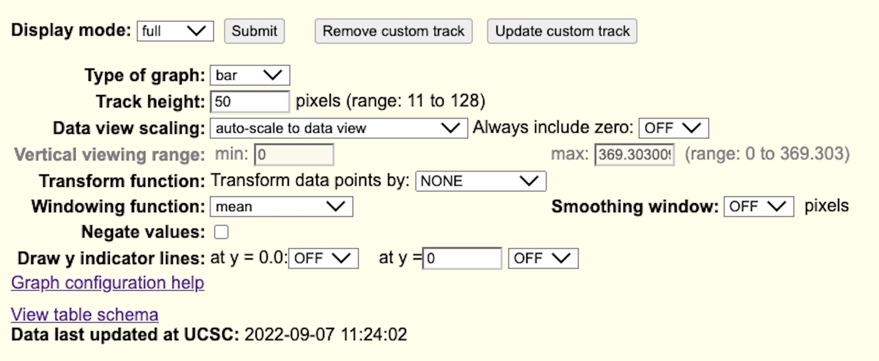Screen dimensions: 879x361
Task: Click inside the Track height field
Action: click(249, 101)
